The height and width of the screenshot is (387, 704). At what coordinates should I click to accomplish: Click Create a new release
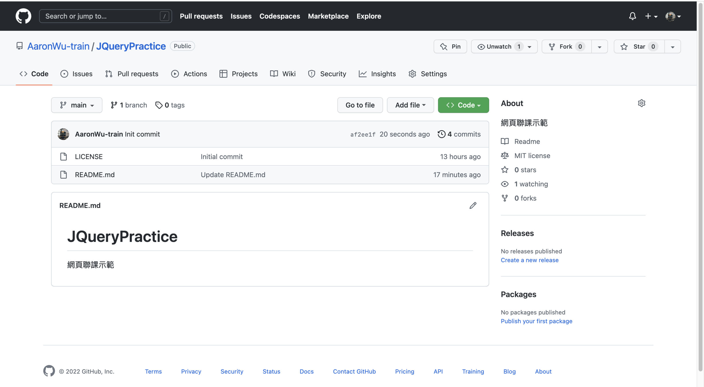[529, 260]
